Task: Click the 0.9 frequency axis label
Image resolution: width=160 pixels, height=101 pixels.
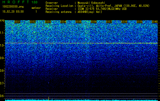Action: 2,58
